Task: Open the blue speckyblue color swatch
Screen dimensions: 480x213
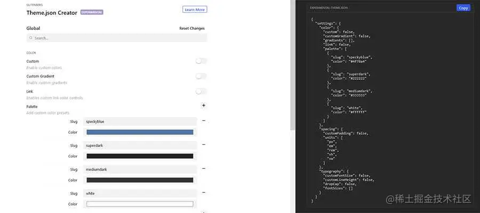Action: (140, 132)
